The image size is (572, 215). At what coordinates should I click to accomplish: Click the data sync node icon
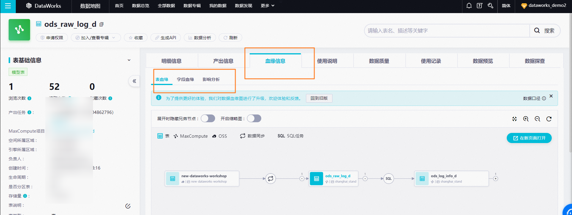click(271, 179)
